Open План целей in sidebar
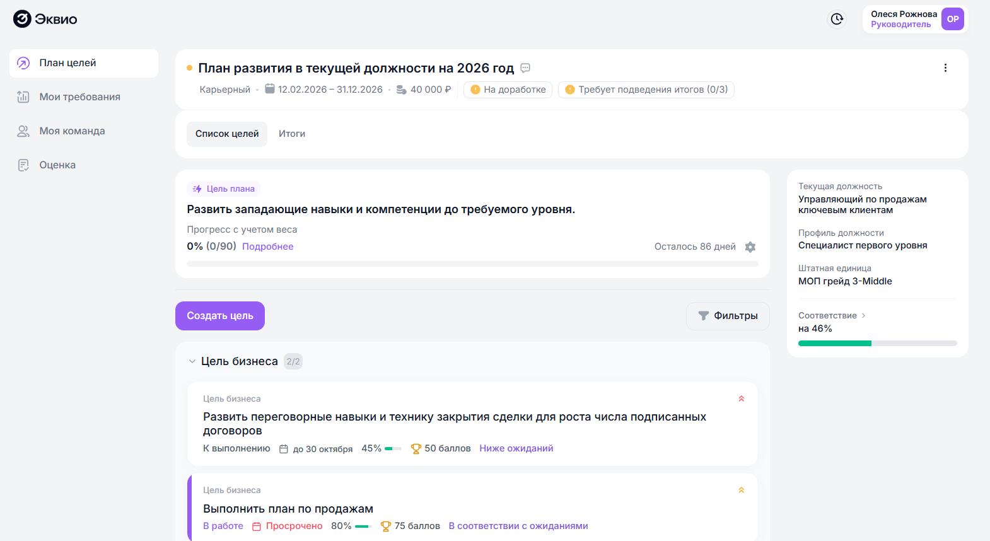 point(84,63)
